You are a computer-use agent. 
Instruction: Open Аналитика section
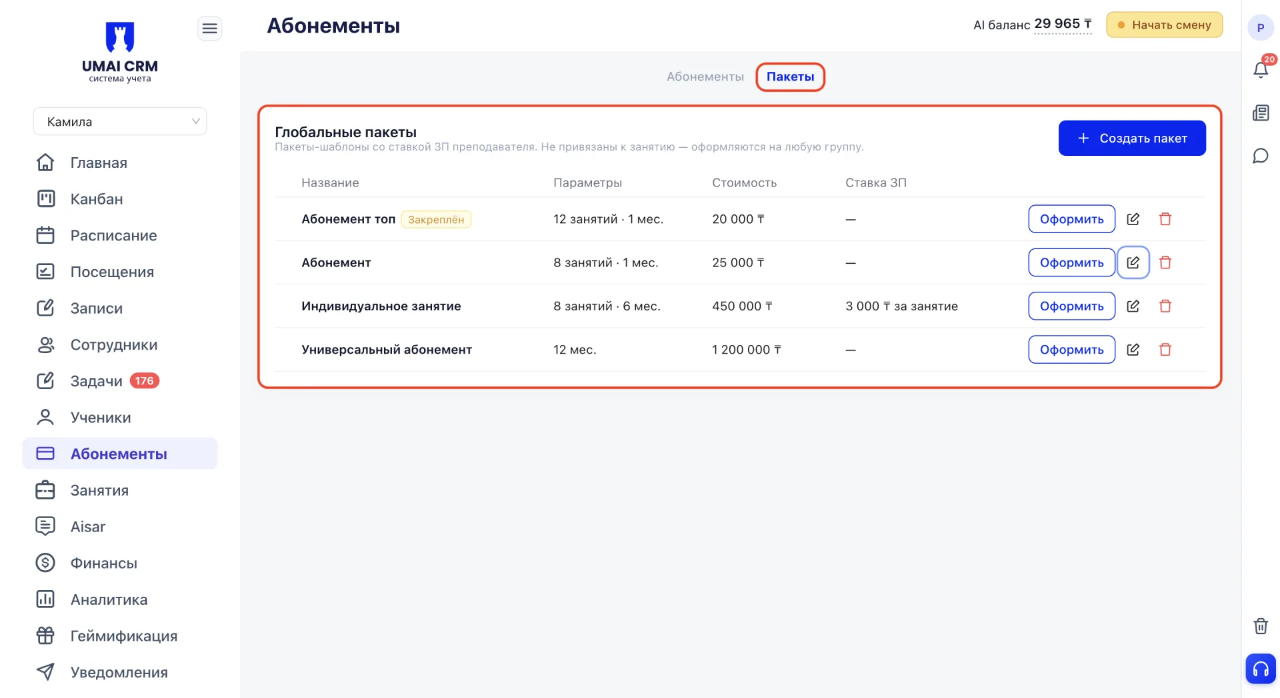(x=109, y=599)
